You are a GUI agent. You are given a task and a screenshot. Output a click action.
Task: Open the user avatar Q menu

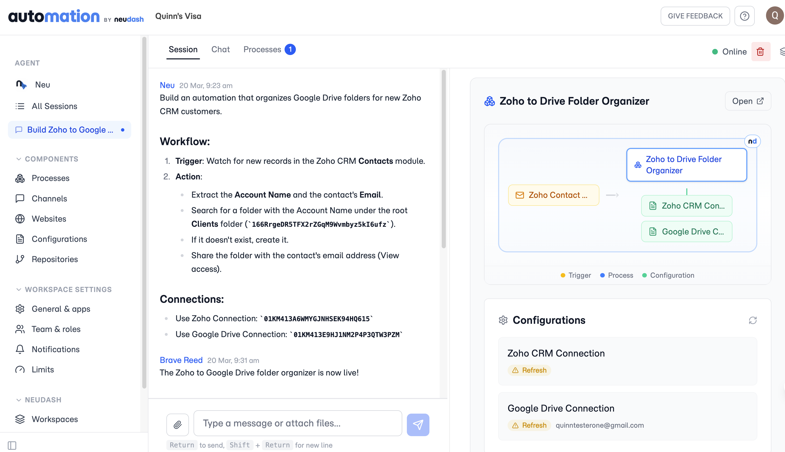click(x=775, y=16)
